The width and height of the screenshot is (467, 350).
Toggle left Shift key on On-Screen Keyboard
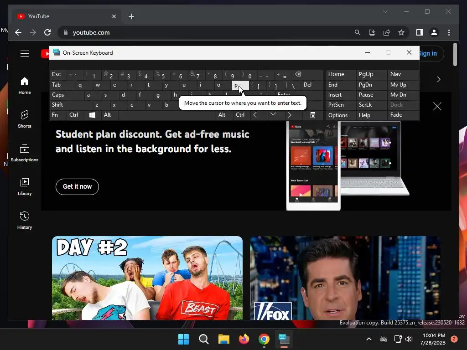point(72,105)
